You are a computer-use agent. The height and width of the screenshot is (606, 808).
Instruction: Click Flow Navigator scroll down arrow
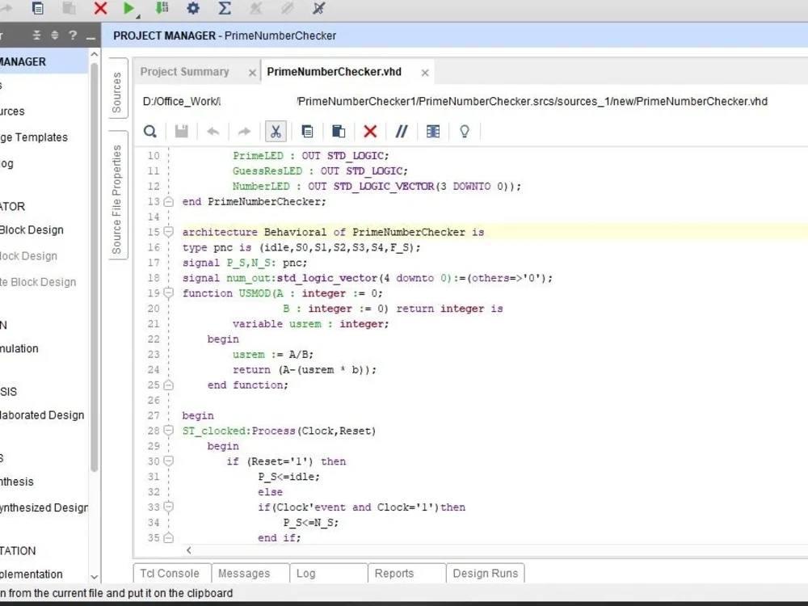[95, 577]
